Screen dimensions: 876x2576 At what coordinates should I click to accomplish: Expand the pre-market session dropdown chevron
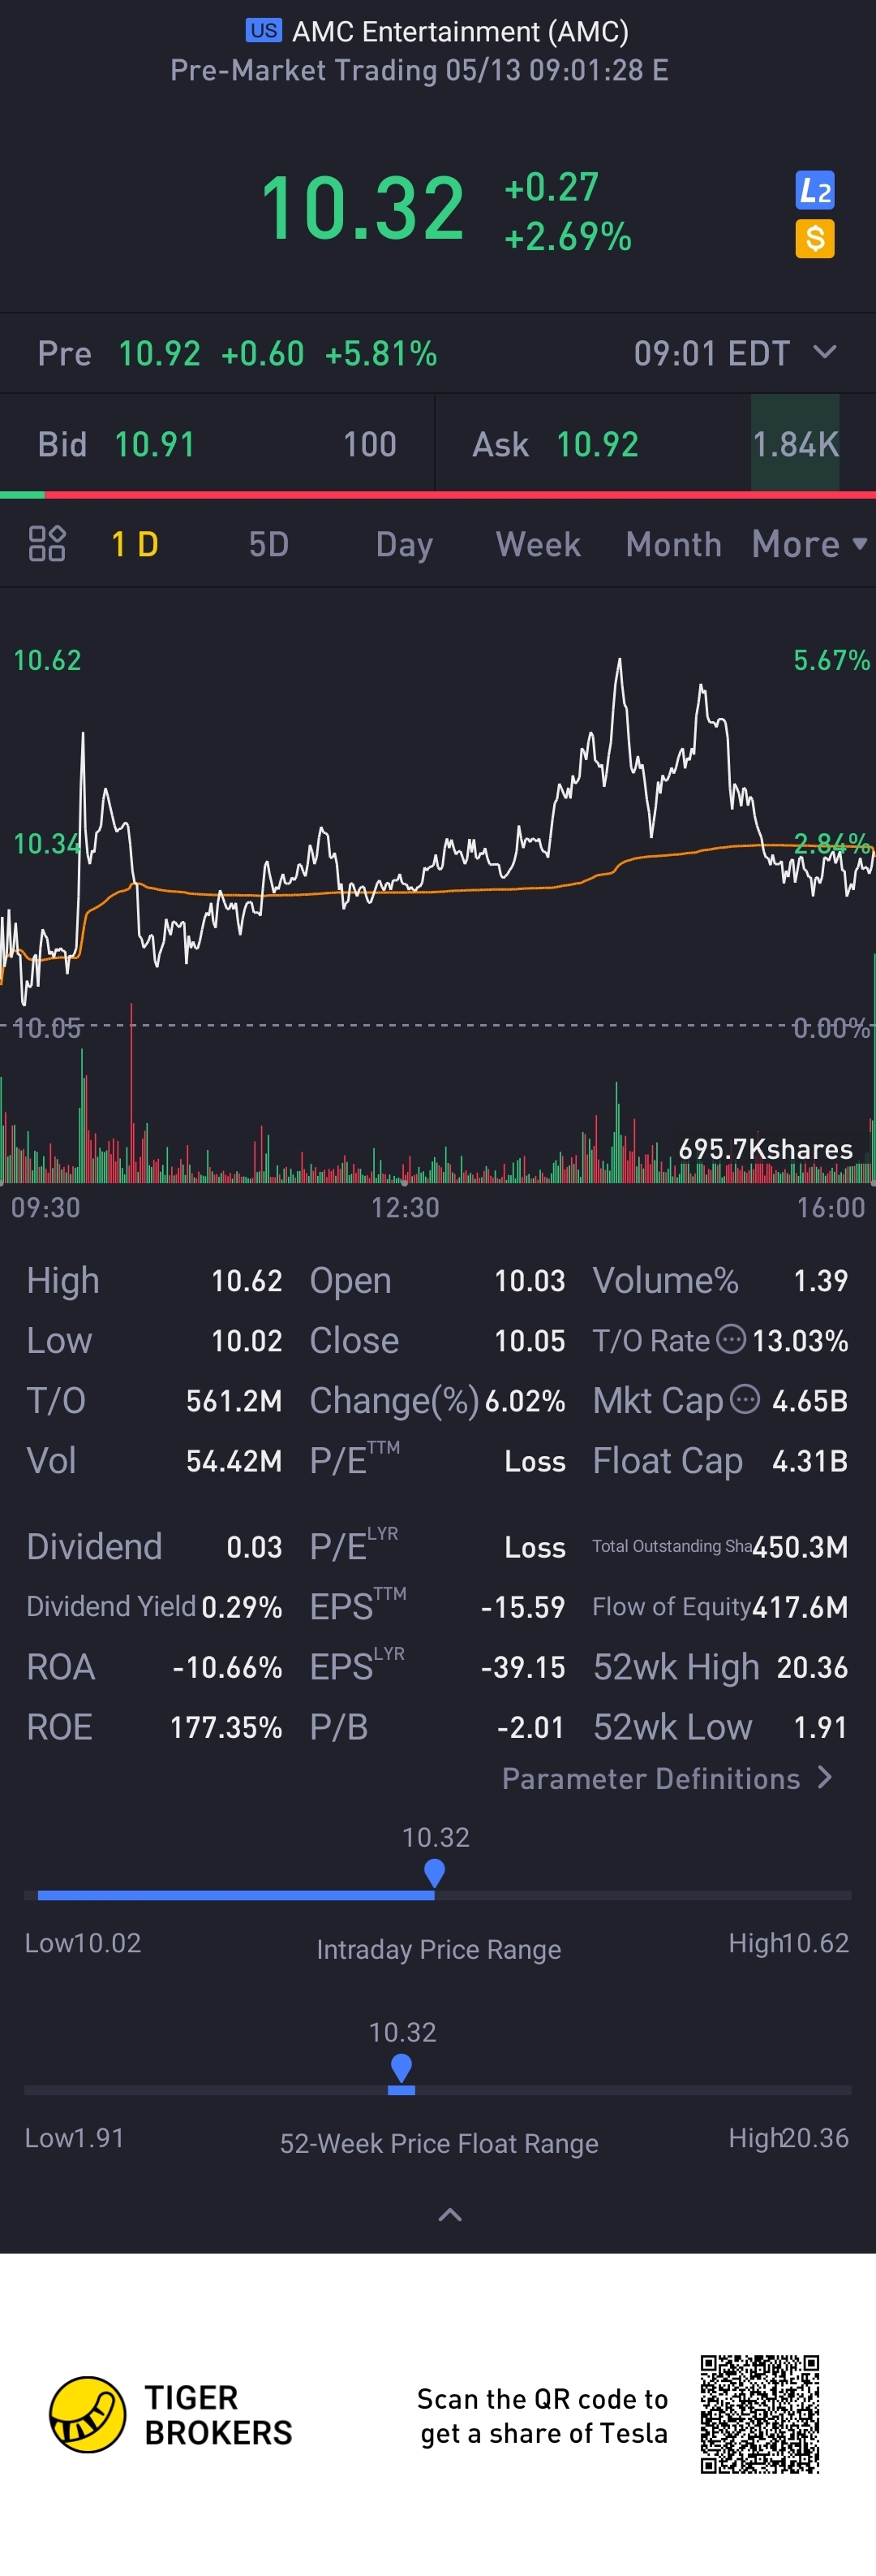coord(825,352)
